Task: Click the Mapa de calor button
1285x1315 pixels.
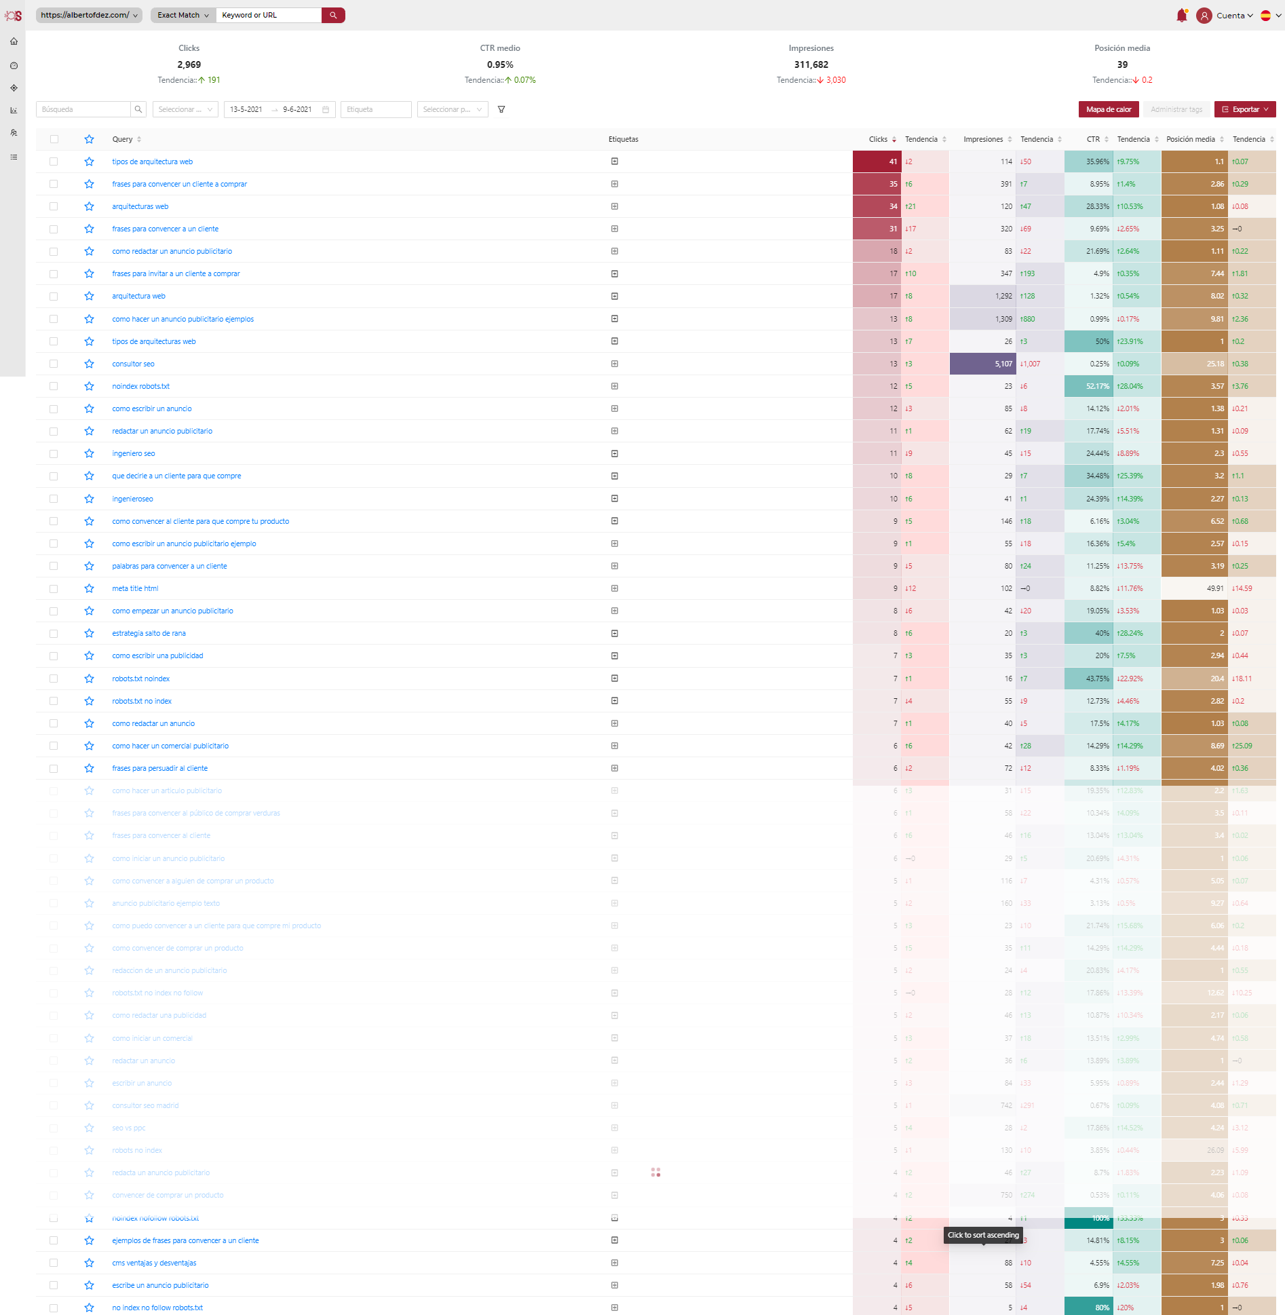Action: click(x=1109, y=109)
